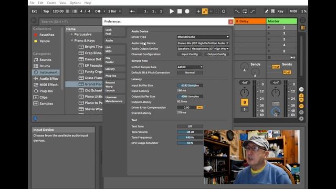
Task: Toggle the In/Out section selector
Action: pos(301,89)
